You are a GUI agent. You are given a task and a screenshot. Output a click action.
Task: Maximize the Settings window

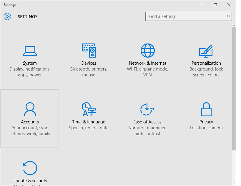pyautogui.click(x=215, y=5)
